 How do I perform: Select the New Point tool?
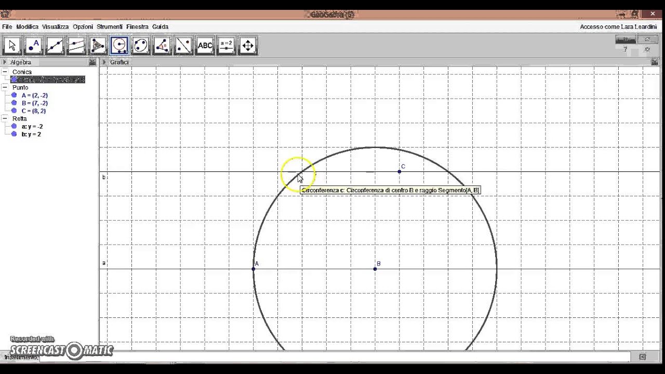tap(33, 46)
